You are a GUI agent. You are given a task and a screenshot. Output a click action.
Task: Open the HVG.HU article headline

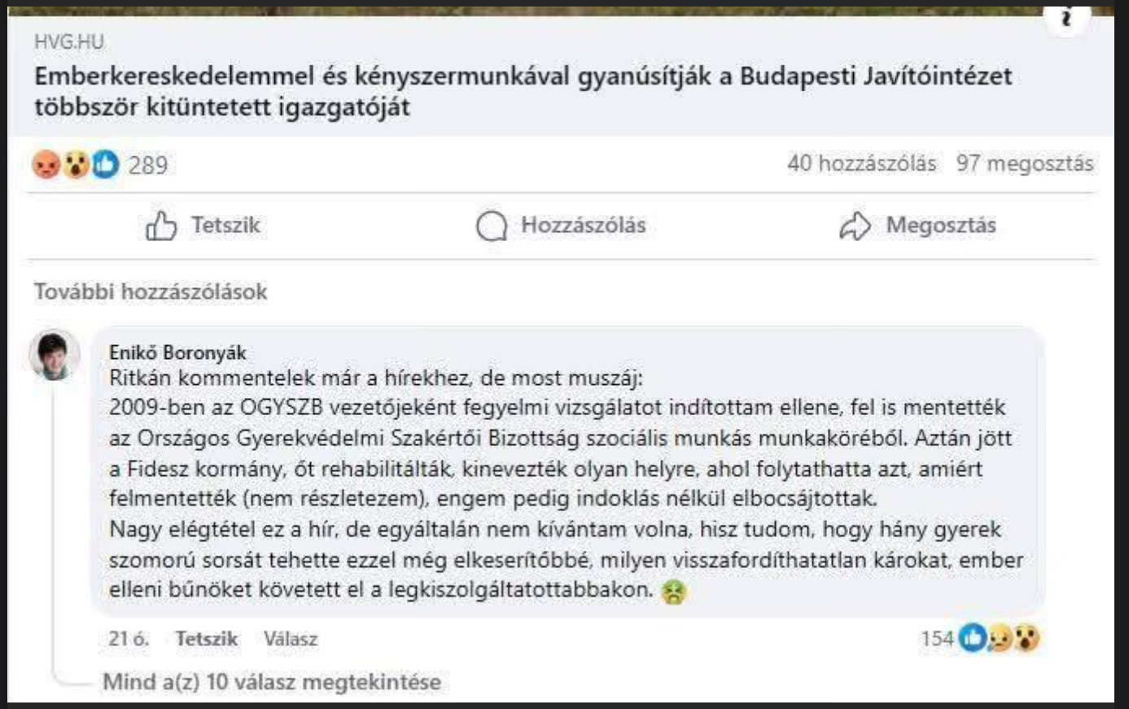tap(523, 91)
